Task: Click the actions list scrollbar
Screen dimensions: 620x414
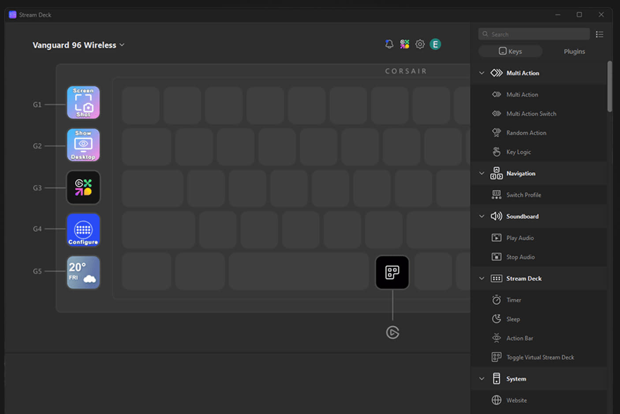Action: [x=609, y=86]
